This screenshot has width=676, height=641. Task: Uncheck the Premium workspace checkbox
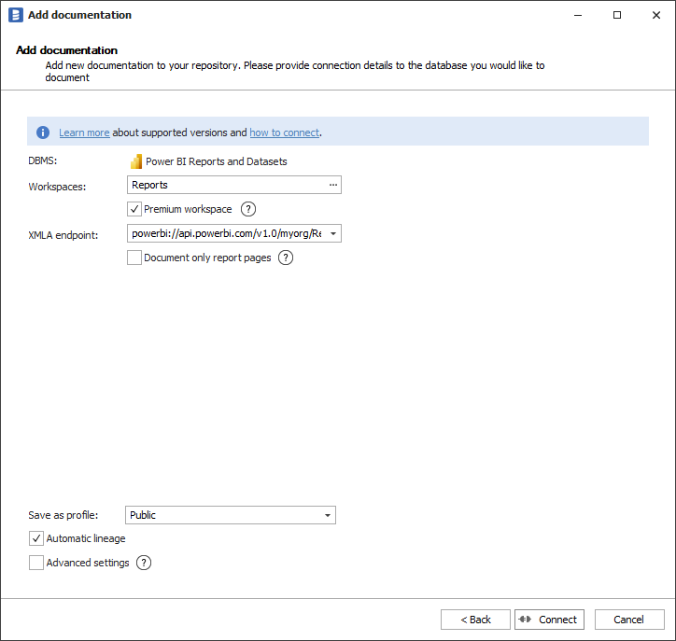[134, 209]
